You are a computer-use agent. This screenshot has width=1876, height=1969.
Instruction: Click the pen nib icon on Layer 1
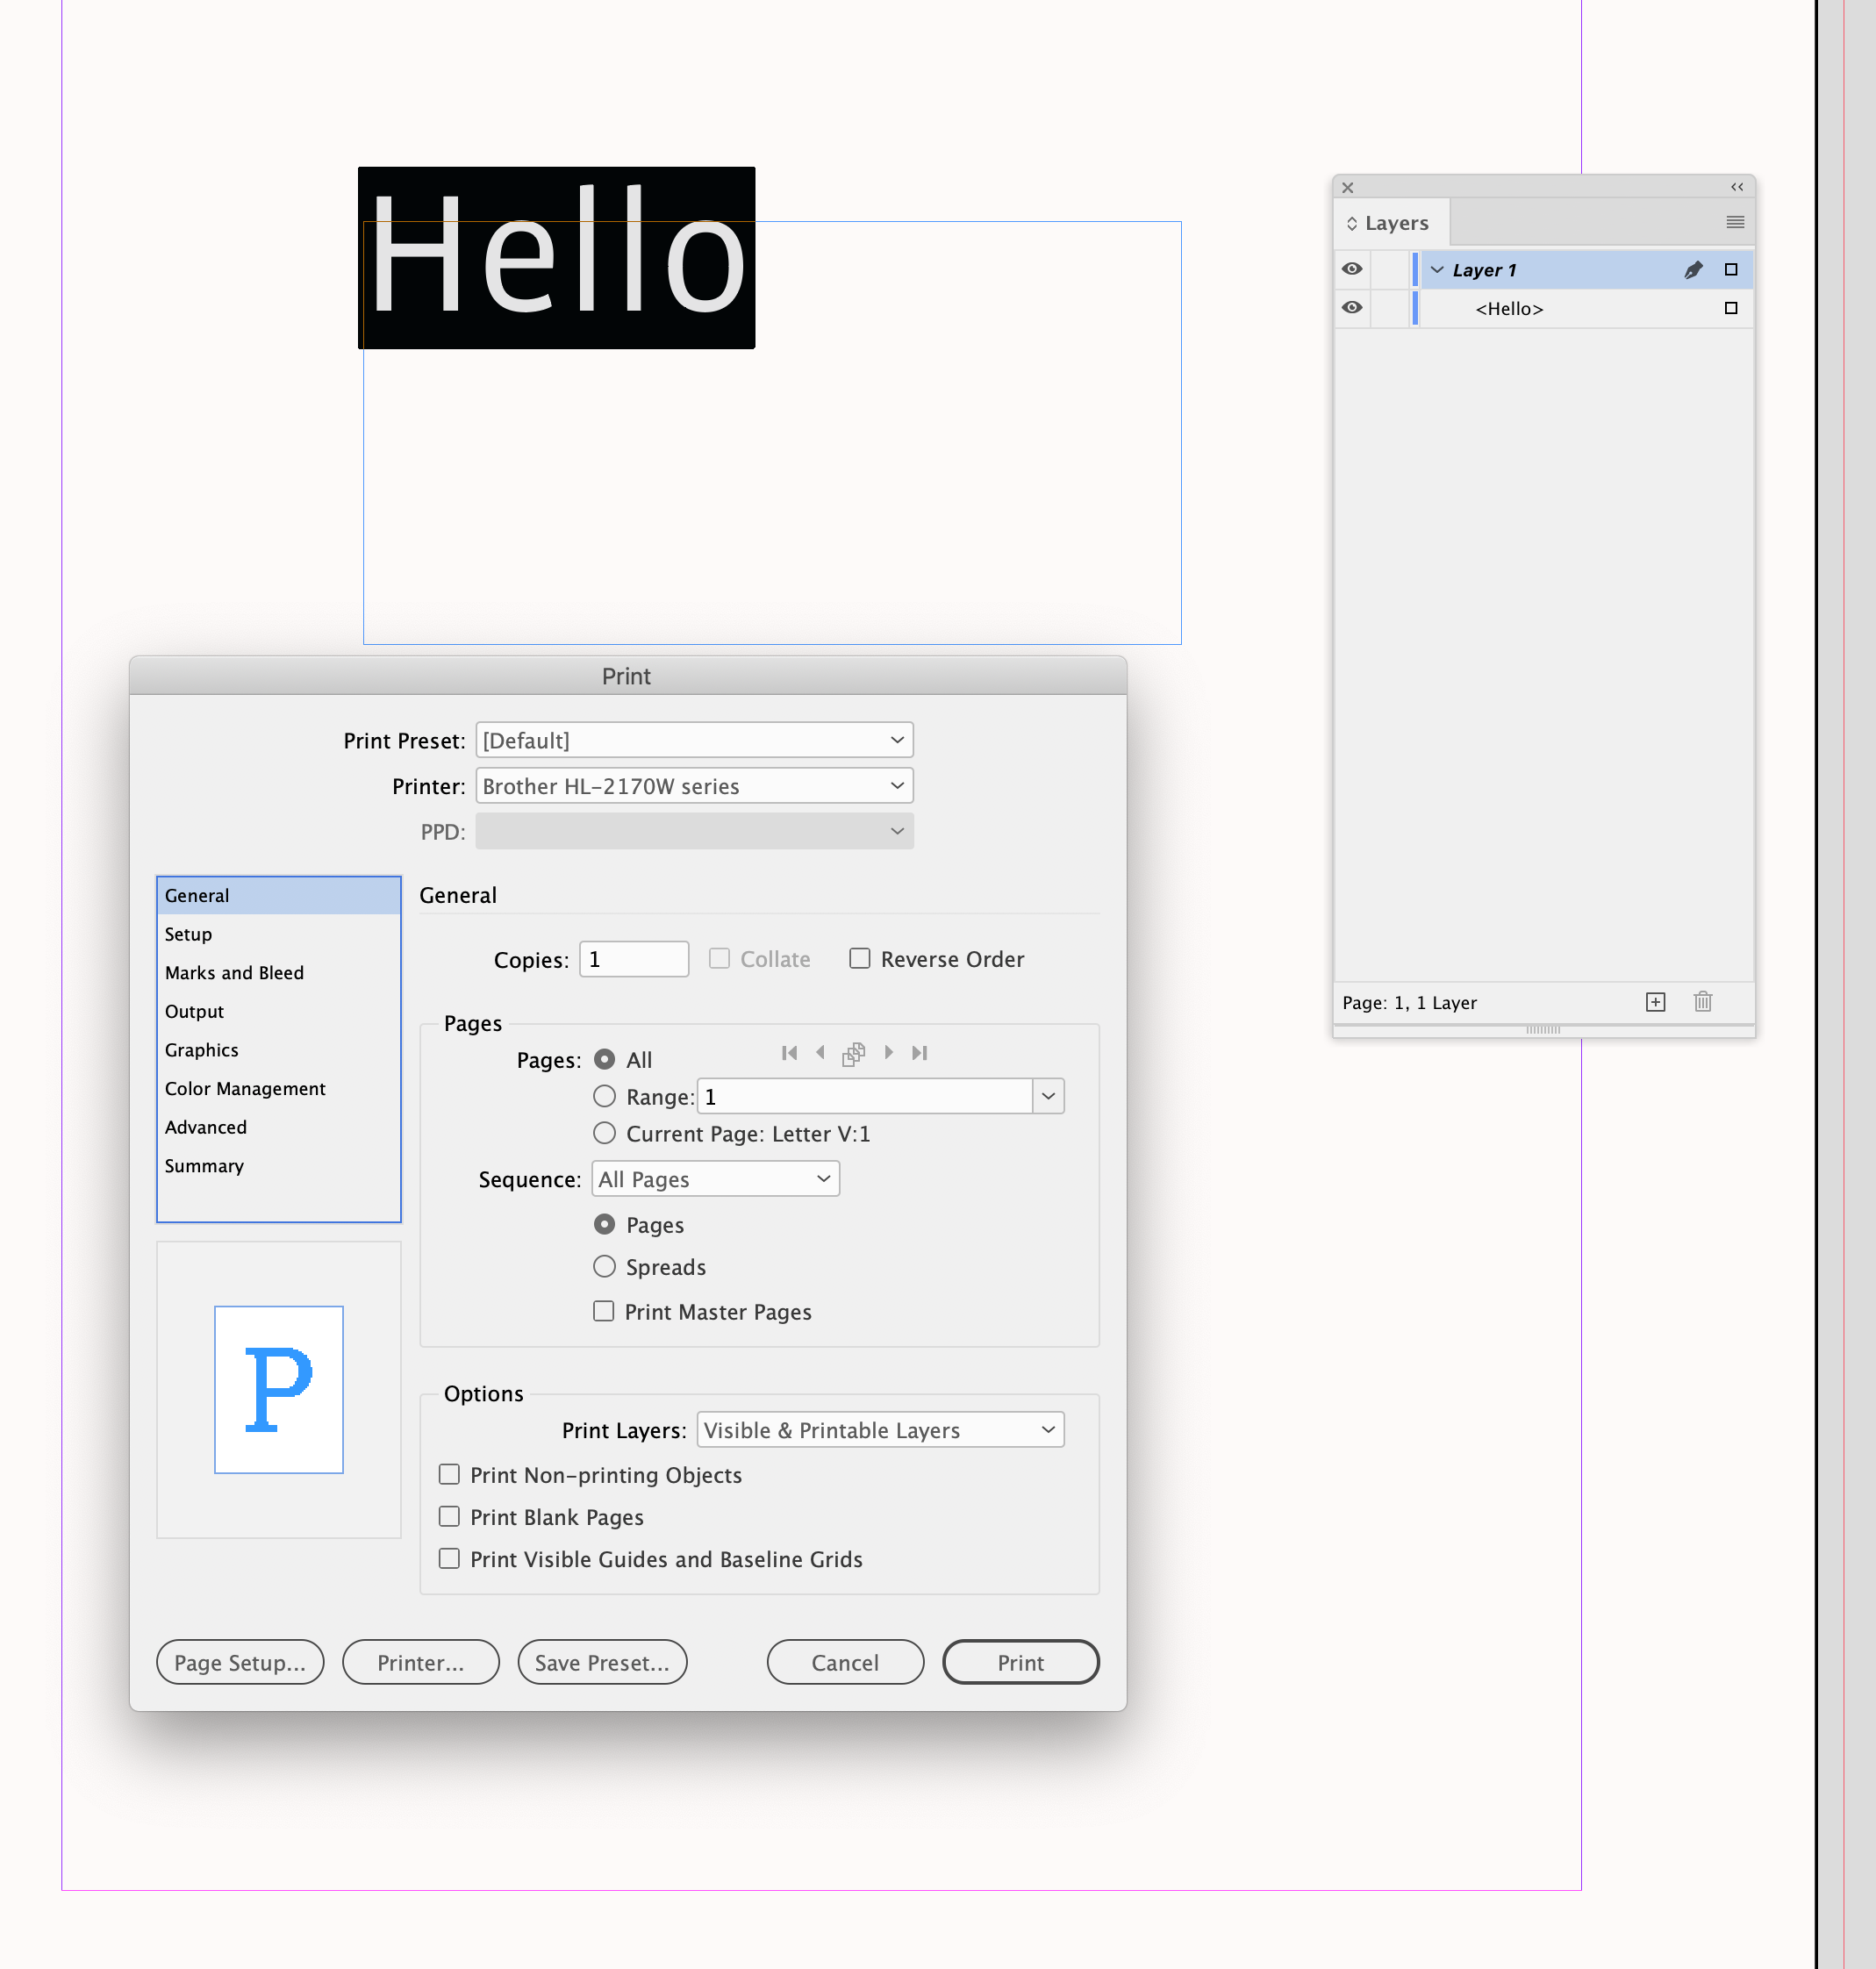click(1693, 269)
